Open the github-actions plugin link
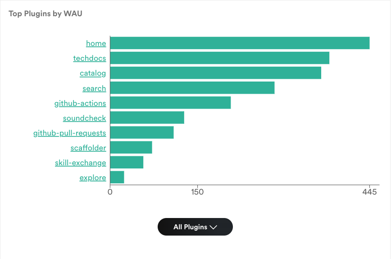The height and width of the screenshot is (259, 391). pos(80,103)
